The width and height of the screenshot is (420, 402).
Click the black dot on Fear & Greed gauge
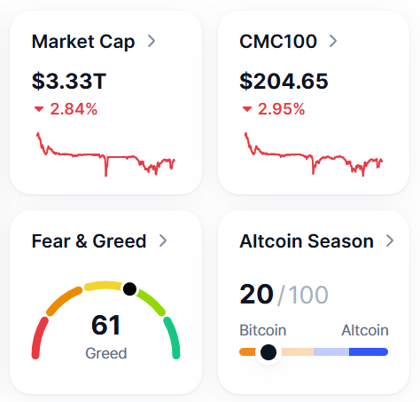tap(129, 289)
